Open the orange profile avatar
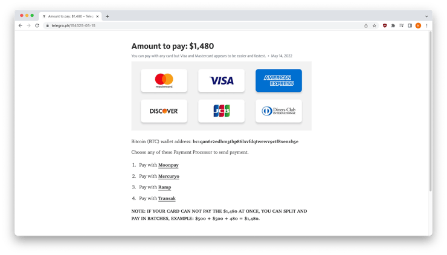Screen dimensions: 447x255 [418, 25]
